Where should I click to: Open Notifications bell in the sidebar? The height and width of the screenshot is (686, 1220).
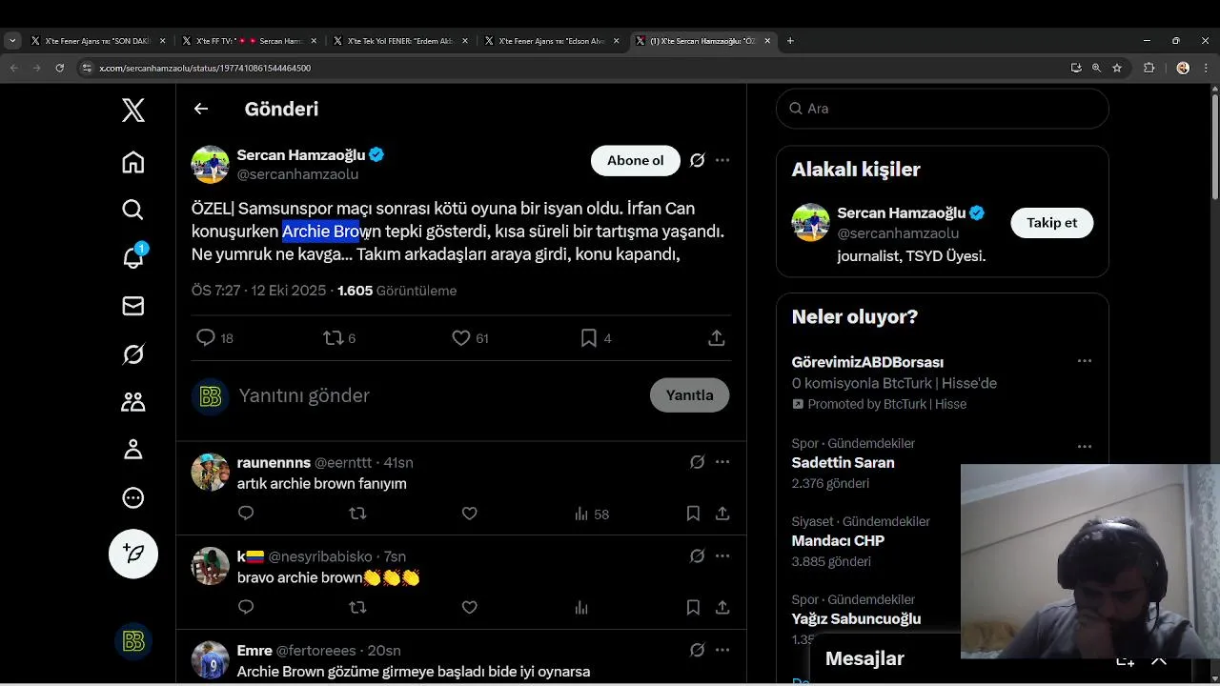[133, 257]
